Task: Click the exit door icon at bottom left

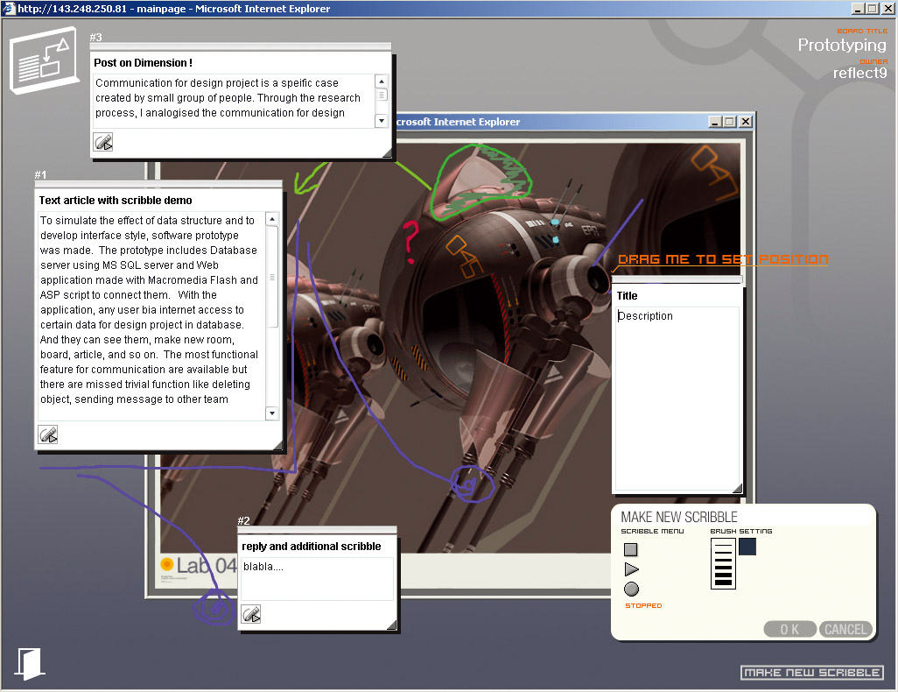Action: click(x=31, y=664)
